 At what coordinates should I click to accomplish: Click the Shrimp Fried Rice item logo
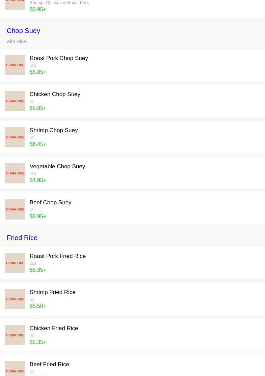pos(15,299)
